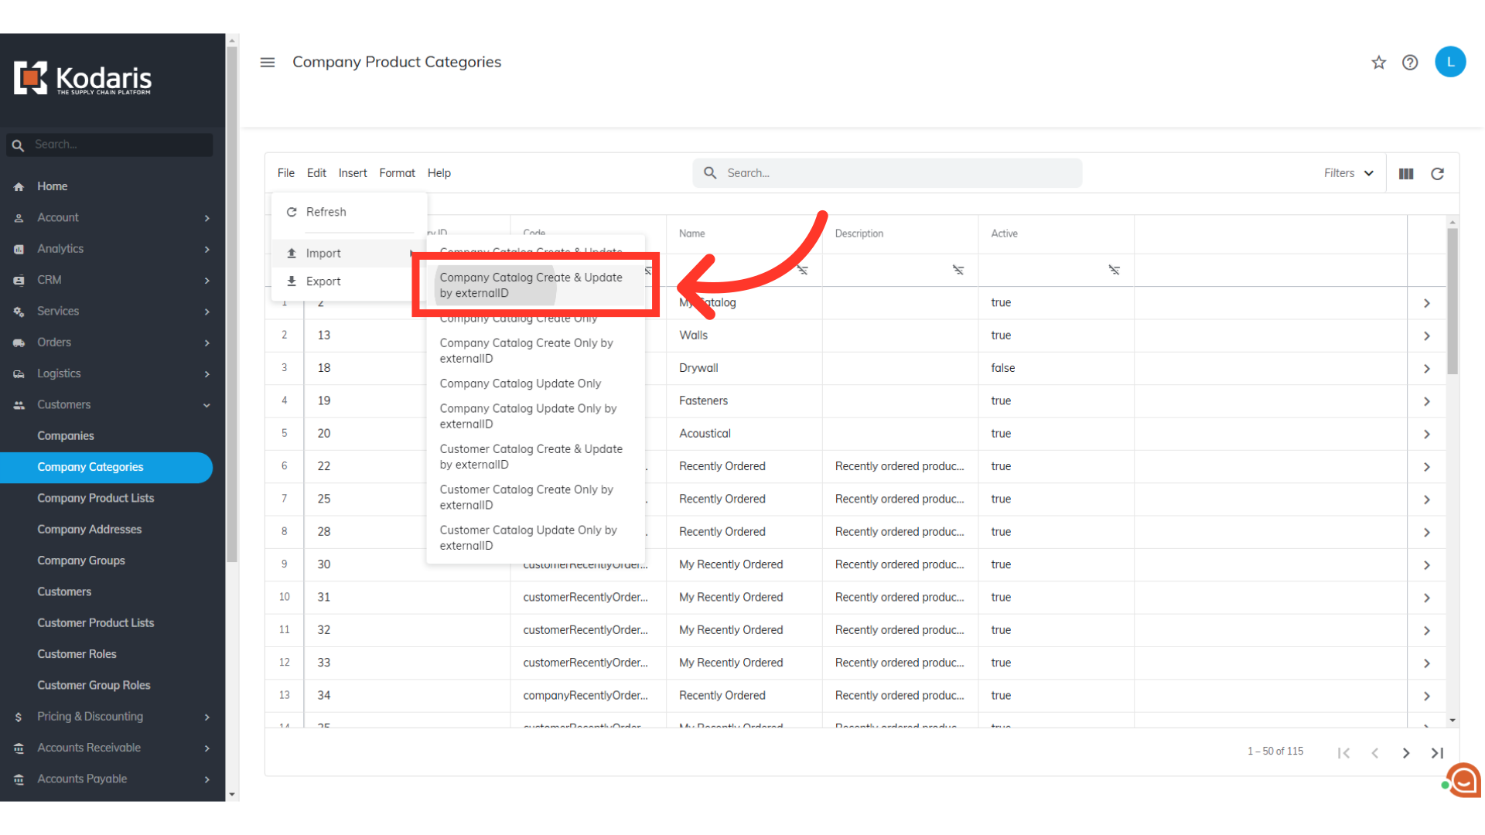The height and width of the screenshot is (835, 1485).
Task: Expand the Filters dropdown
Action: click(1348, 173)
